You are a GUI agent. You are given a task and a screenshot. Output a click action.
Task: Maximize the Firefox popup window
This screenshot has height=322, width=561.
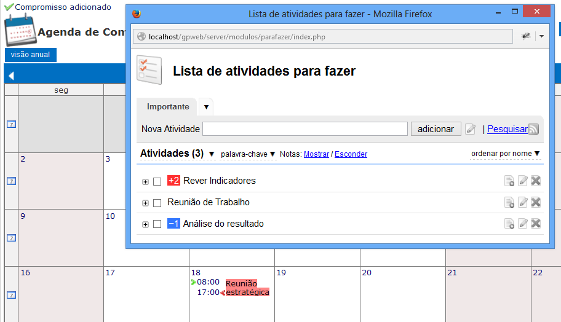(514, 12)
